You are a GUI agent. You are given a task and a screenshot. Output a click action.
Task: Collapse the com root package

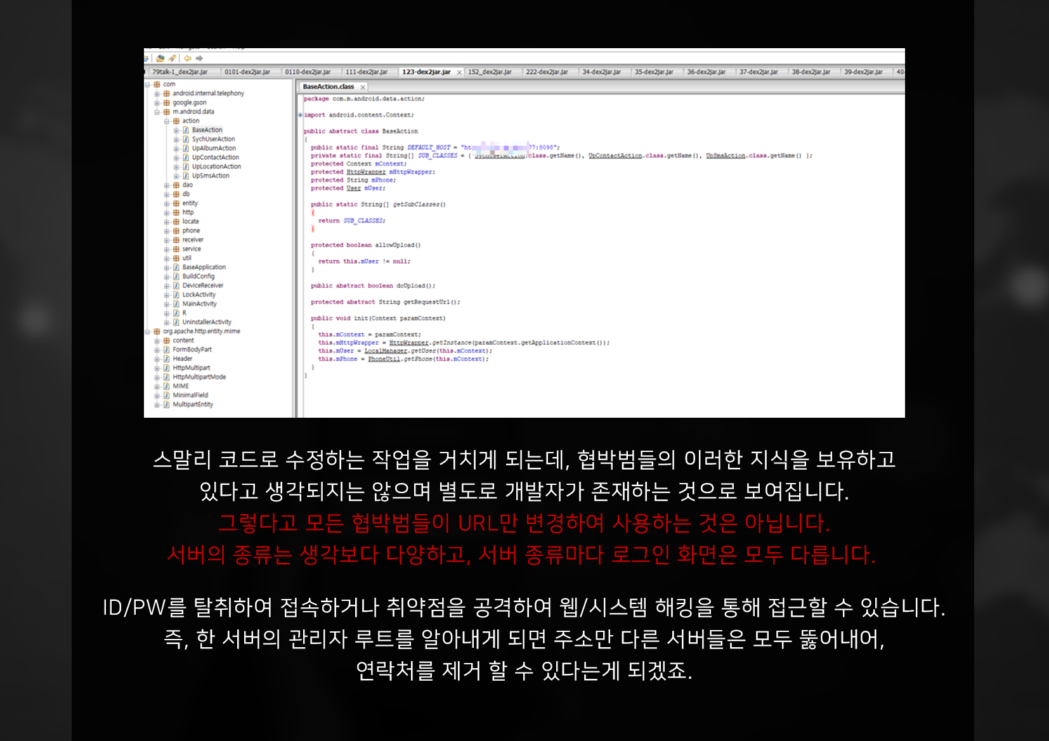click(147, 84)
